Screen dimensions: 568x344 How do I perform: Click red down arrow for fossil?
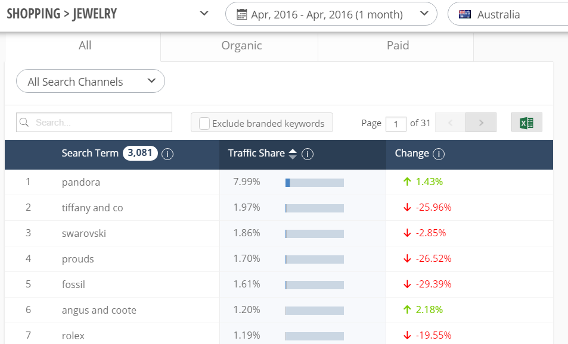(407, 284)
